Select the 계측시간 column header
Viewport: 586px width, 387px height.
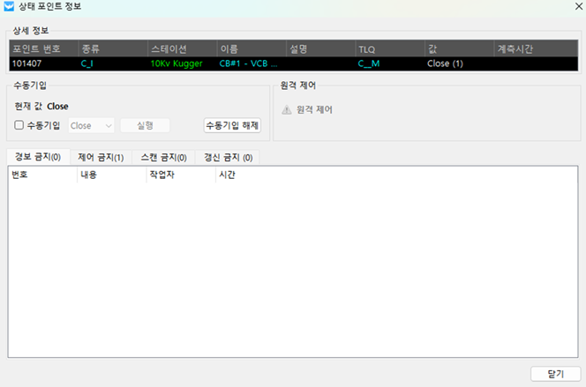click(x=525, y=49)
